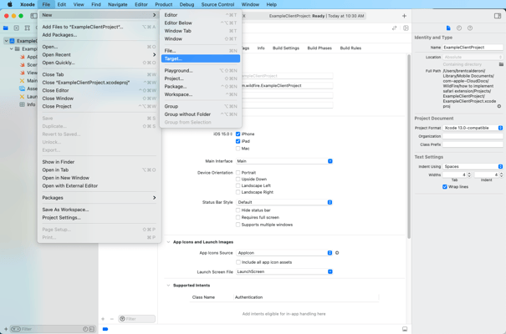This screenshot has width=506, height=334.
Task: Change the iOS 15.0 deployment version
Action: 222,134
